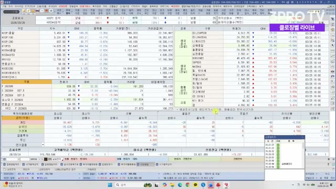
Task: Click the topmost icon in right sidebar
Action: (x=332, y=19)
